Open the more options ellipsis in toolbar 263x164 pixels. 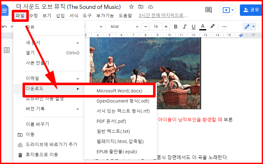pos(224,27)
